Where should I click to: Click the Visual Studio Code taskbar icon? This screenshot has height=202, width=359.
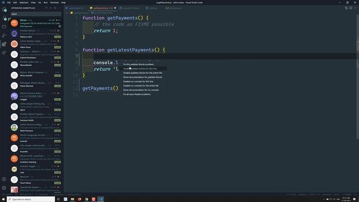click(101, 199)
